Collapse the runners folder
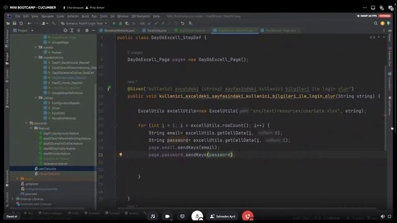This screenshot has width=397, height=223. 36,47
